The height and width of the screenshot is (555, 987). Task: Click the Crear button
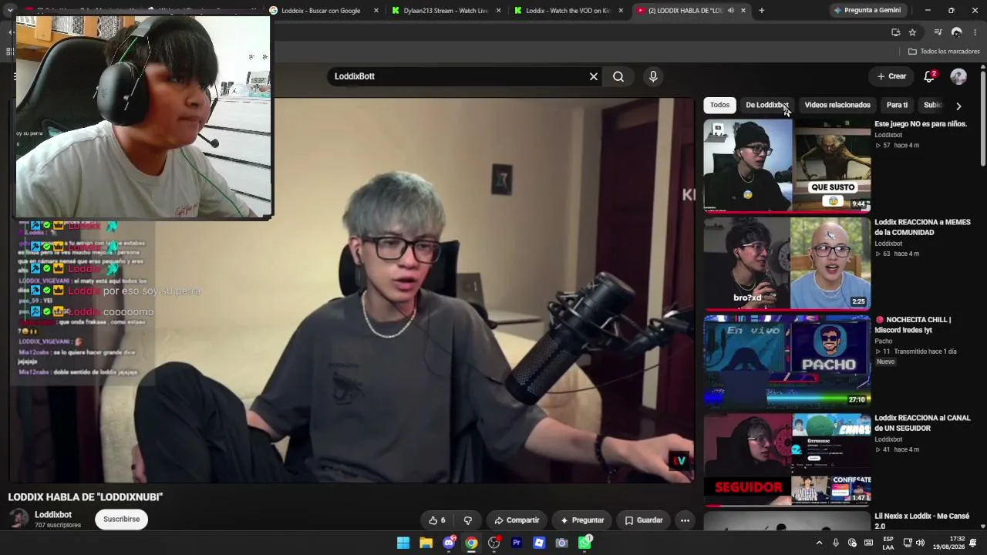[x=891, y=76]
